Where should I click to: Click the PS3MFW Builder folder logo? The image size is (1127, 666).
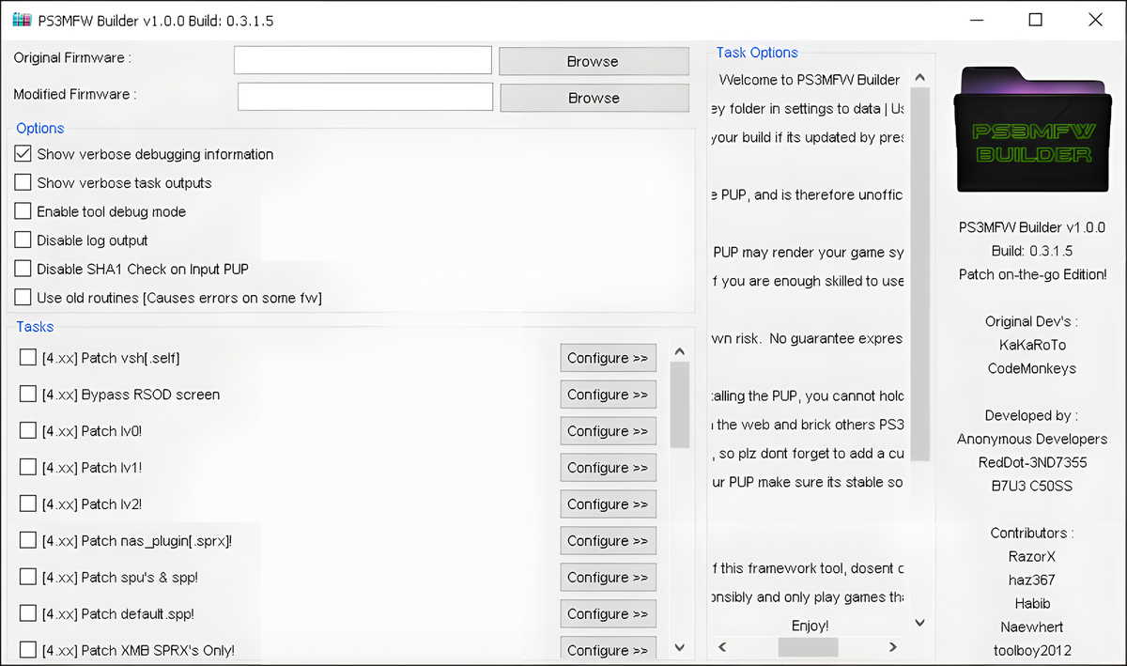coord(1031,129)
